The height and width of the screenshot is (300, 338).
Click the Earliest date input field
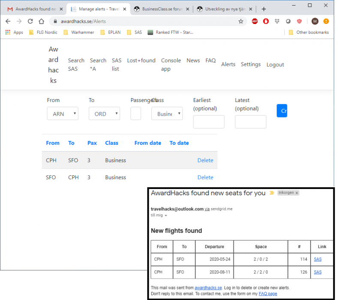(x=208, y=122)
